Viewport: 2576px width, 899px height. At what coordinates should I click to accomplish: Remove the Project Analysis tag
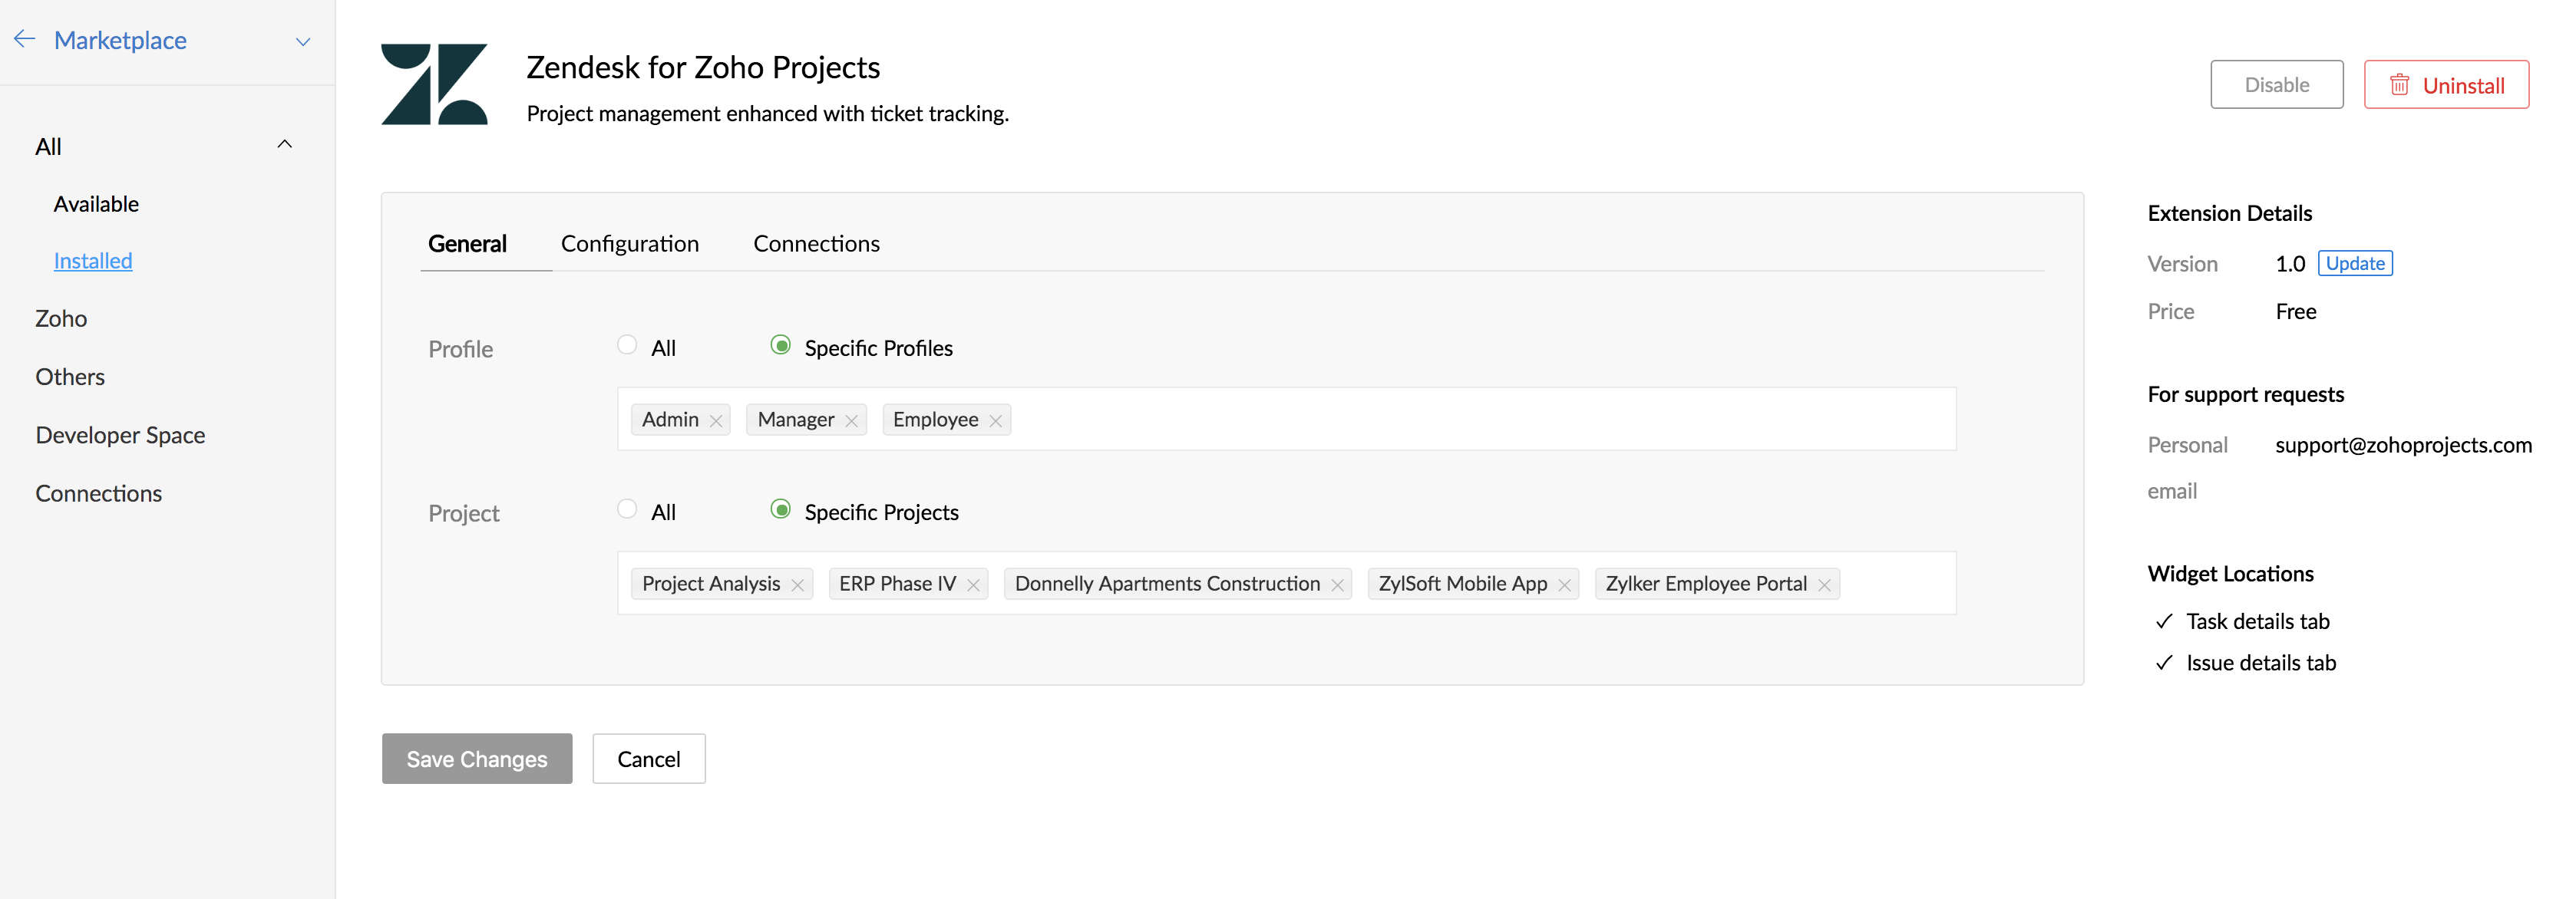click(x=798, y=585)
